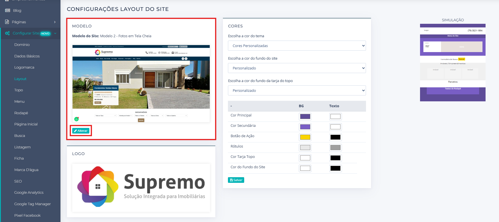This screenshot has width=499, height=222.
Task: Change the Botão de Ação yellow BG swatch
Action: coord(305,137)
